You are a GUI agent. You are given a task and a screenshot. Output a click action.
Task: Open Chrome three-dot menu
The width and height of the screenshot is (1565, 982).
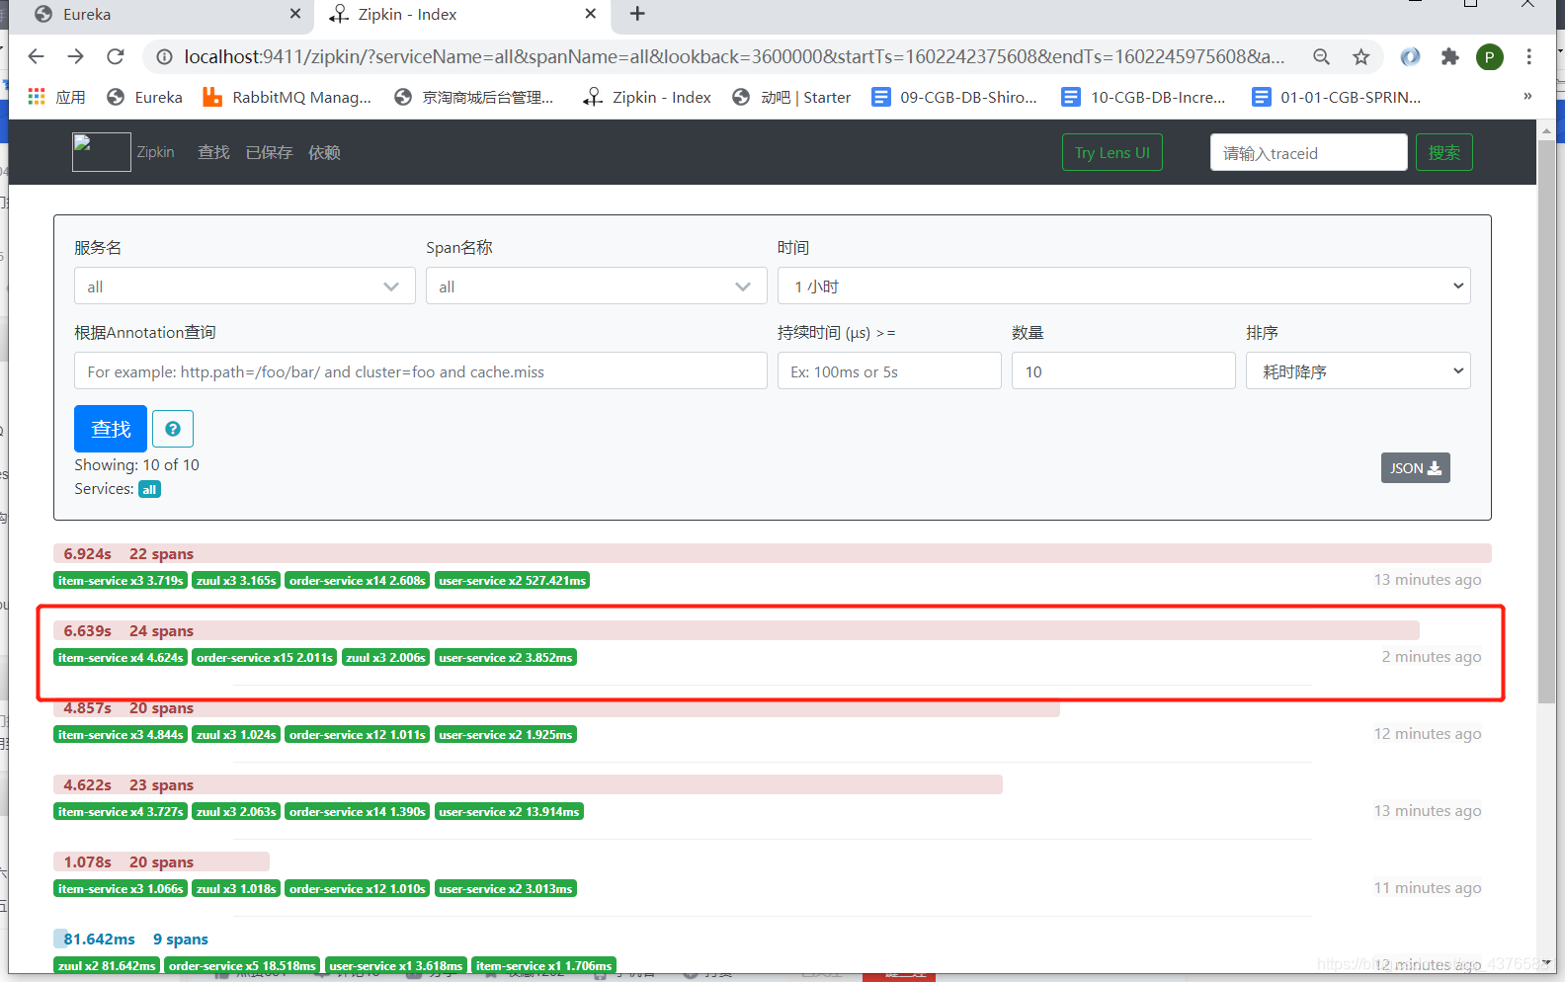coord(1529,56)
